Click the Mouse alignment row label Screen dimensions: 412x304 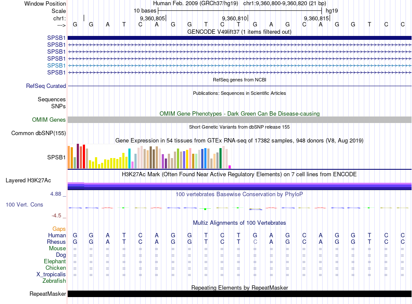tap(57, 249)
